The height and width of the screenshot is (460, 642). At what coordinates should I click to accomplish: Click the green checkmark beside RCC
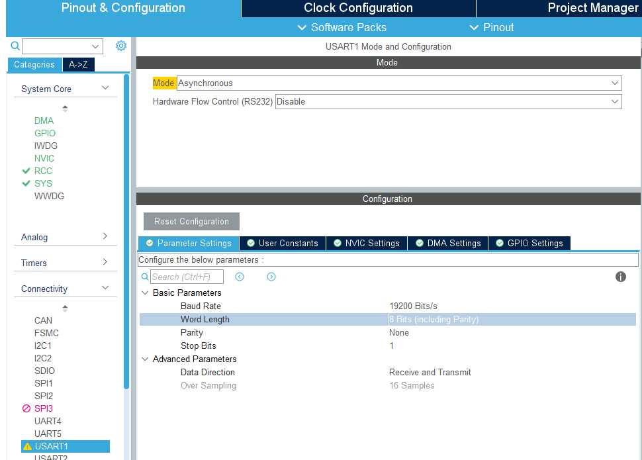(26, 171)
